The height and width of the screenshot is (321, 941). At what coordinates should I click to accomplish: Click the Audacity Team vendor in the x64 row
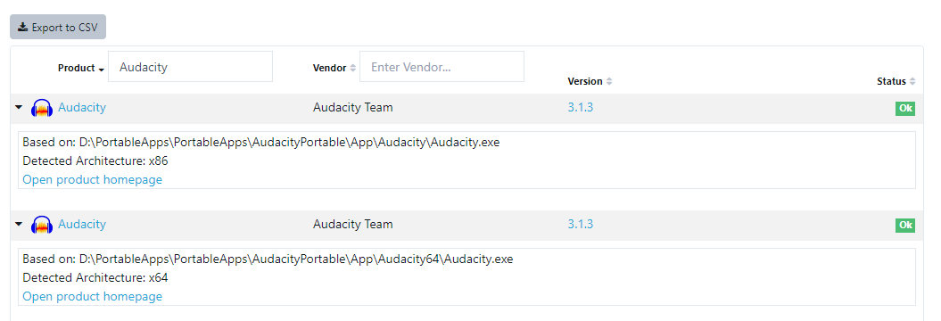point(353,224)
